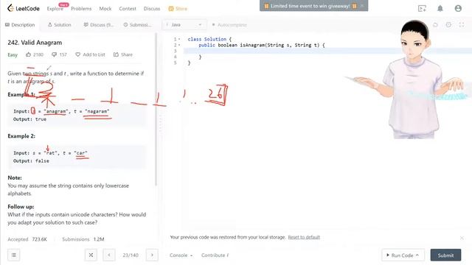The image size is (472, 265).
Task: Close the limited time event banner
Action: pos(362,6)
